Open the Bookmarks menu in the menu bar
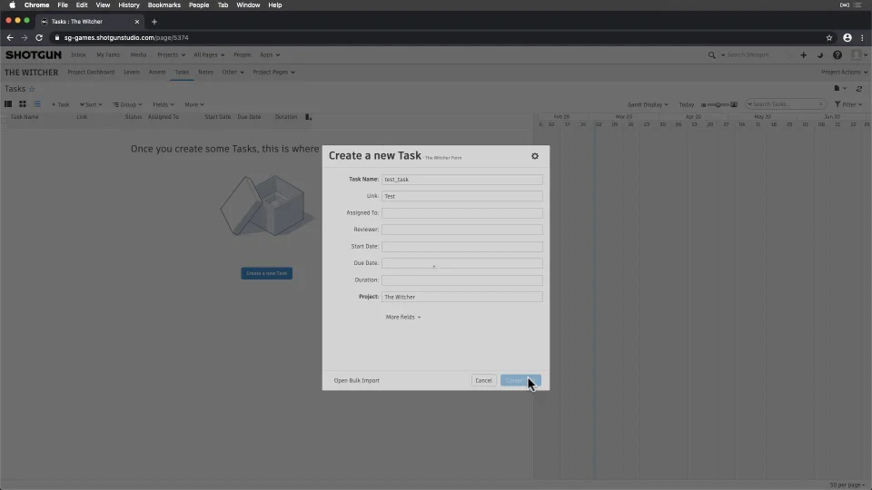The width and height of the screenshot is (872, 490). click(164, 5)
